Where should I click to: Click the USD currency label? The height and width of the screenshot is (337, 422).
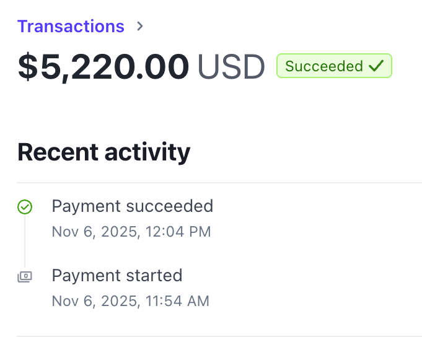[x=231, y=67]
